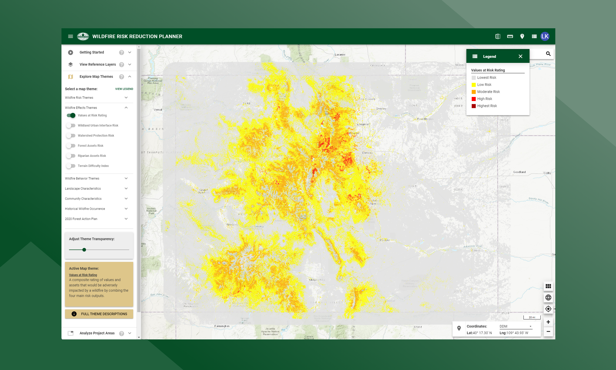Select the location pin tool in header

522,37
